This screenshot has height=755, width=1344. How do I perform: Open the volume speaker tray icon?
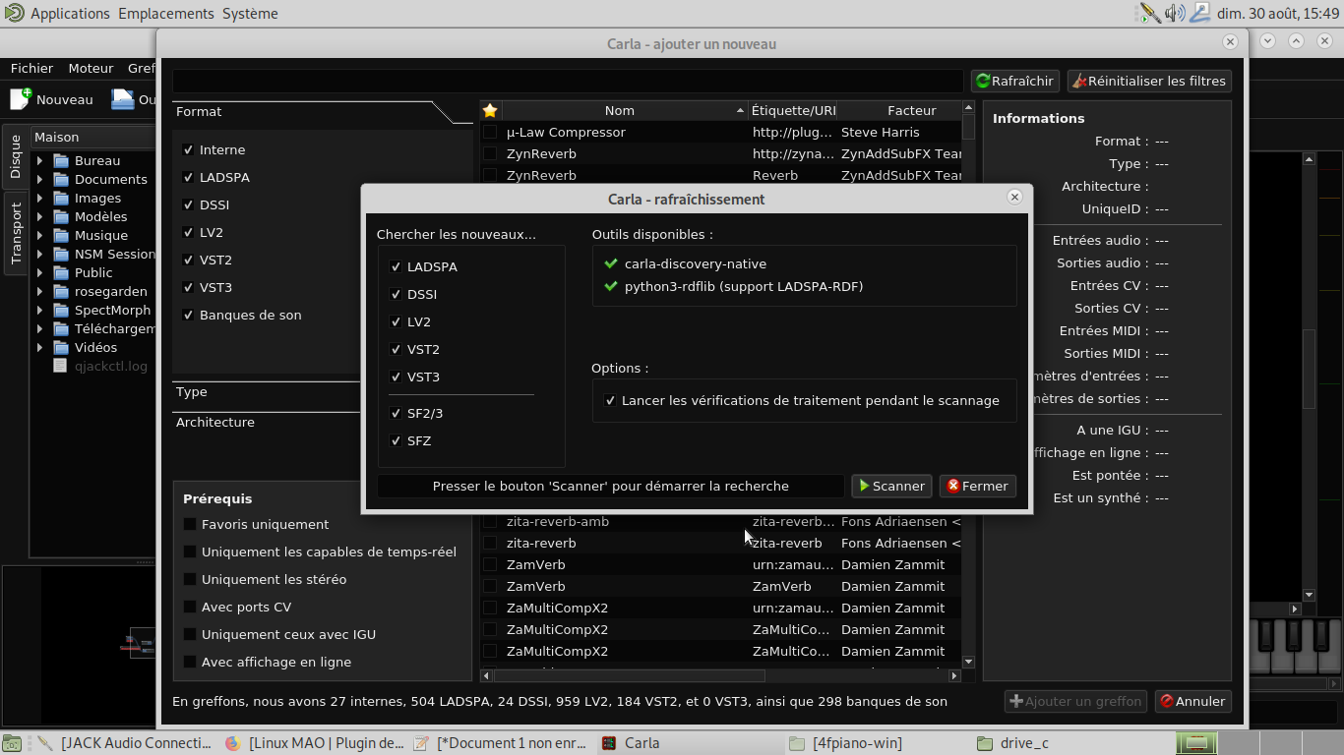(1175, 13)
